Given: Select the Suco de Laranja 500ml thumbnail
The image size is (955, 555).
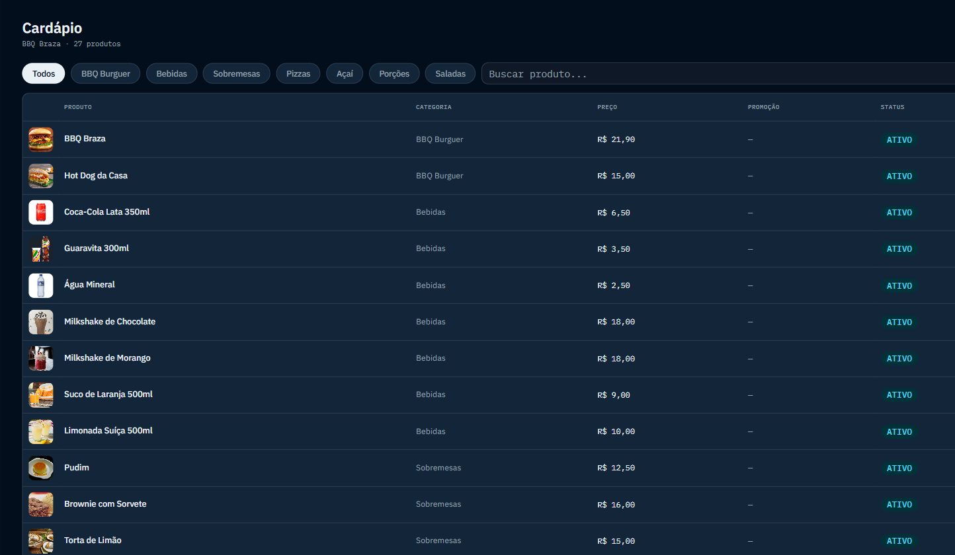Looking at the screenshot, I should pyautogui.click(x=41, y=395).
